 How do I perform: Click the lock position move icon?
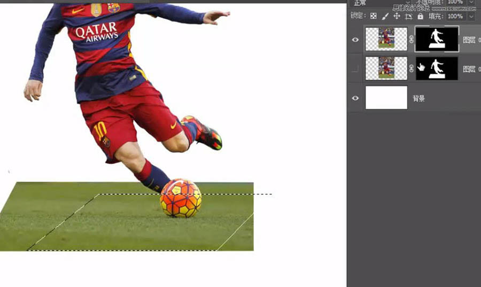tap(397, 16)
